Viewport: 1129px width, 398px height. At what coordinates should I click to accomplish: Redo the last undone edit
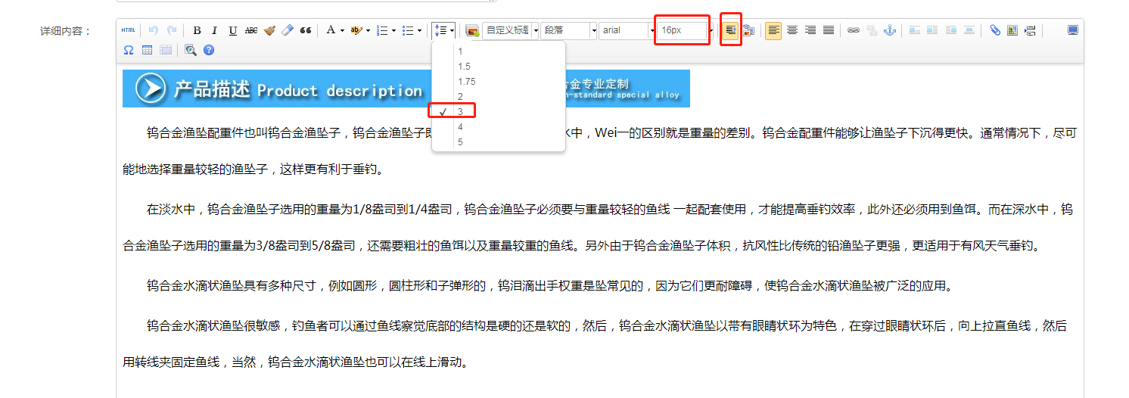[172, 30]
